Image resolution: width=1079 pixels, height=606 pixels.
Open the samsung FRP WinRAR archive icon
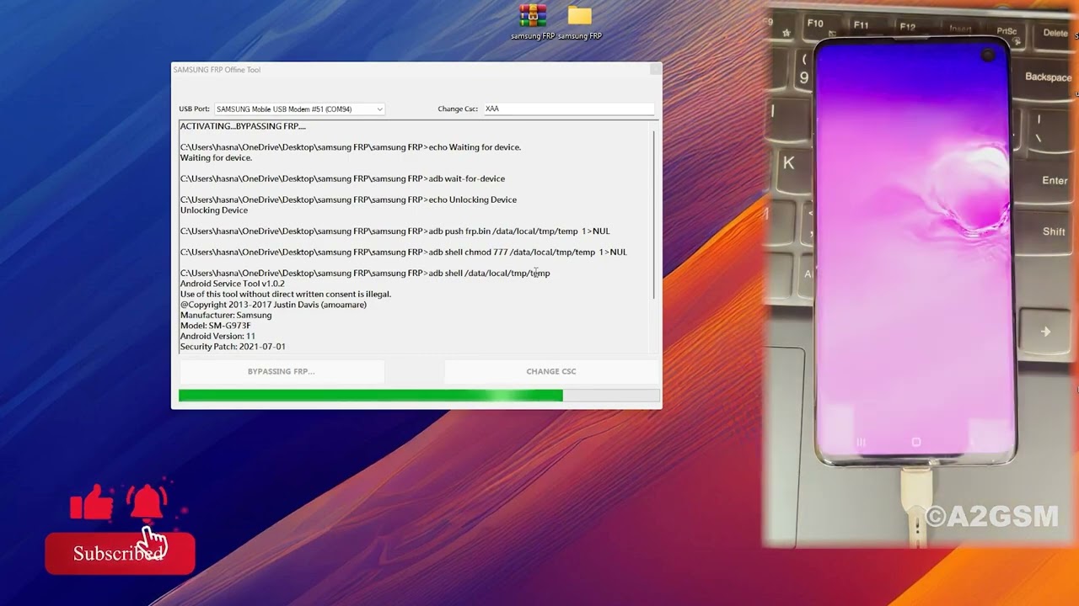(533, 22)
